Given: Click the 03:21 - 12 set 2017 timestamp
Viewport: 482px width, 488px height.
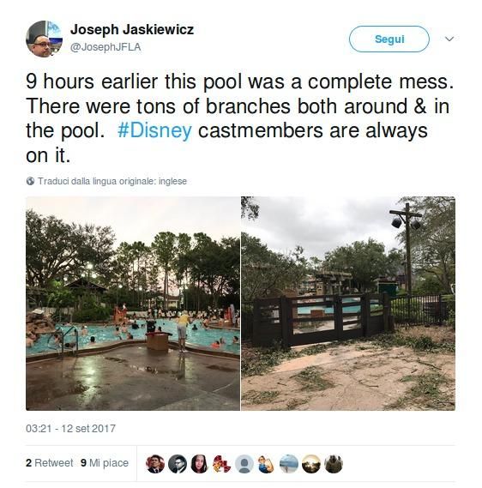Looking at the screenshot, I should 70,428.
